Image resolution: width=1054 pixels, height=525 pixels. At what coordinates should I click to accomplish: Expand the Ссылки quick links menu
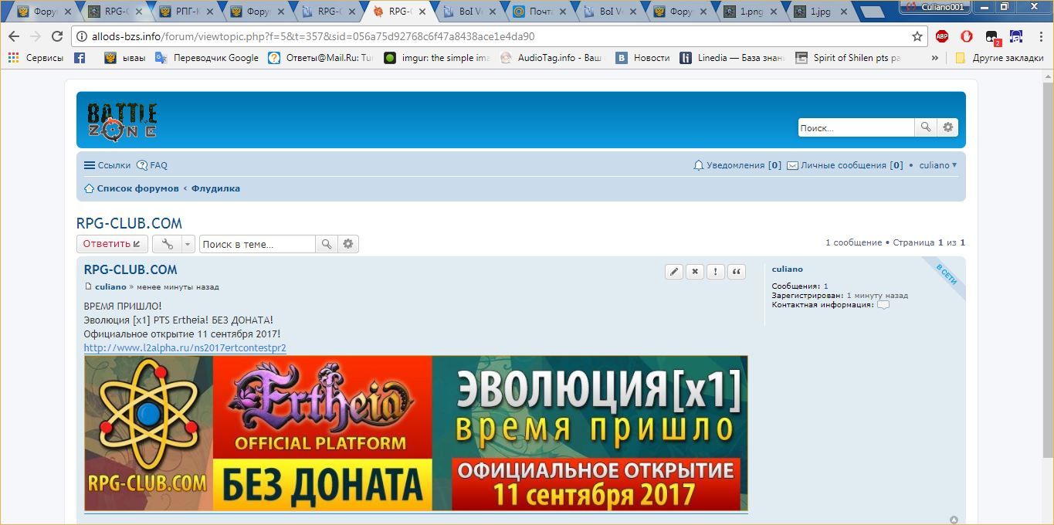(x=107, y=165)
